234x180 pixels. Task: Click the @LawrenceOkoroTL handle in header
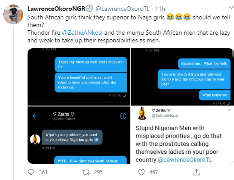pyautogui.click(x=123, y=9)
